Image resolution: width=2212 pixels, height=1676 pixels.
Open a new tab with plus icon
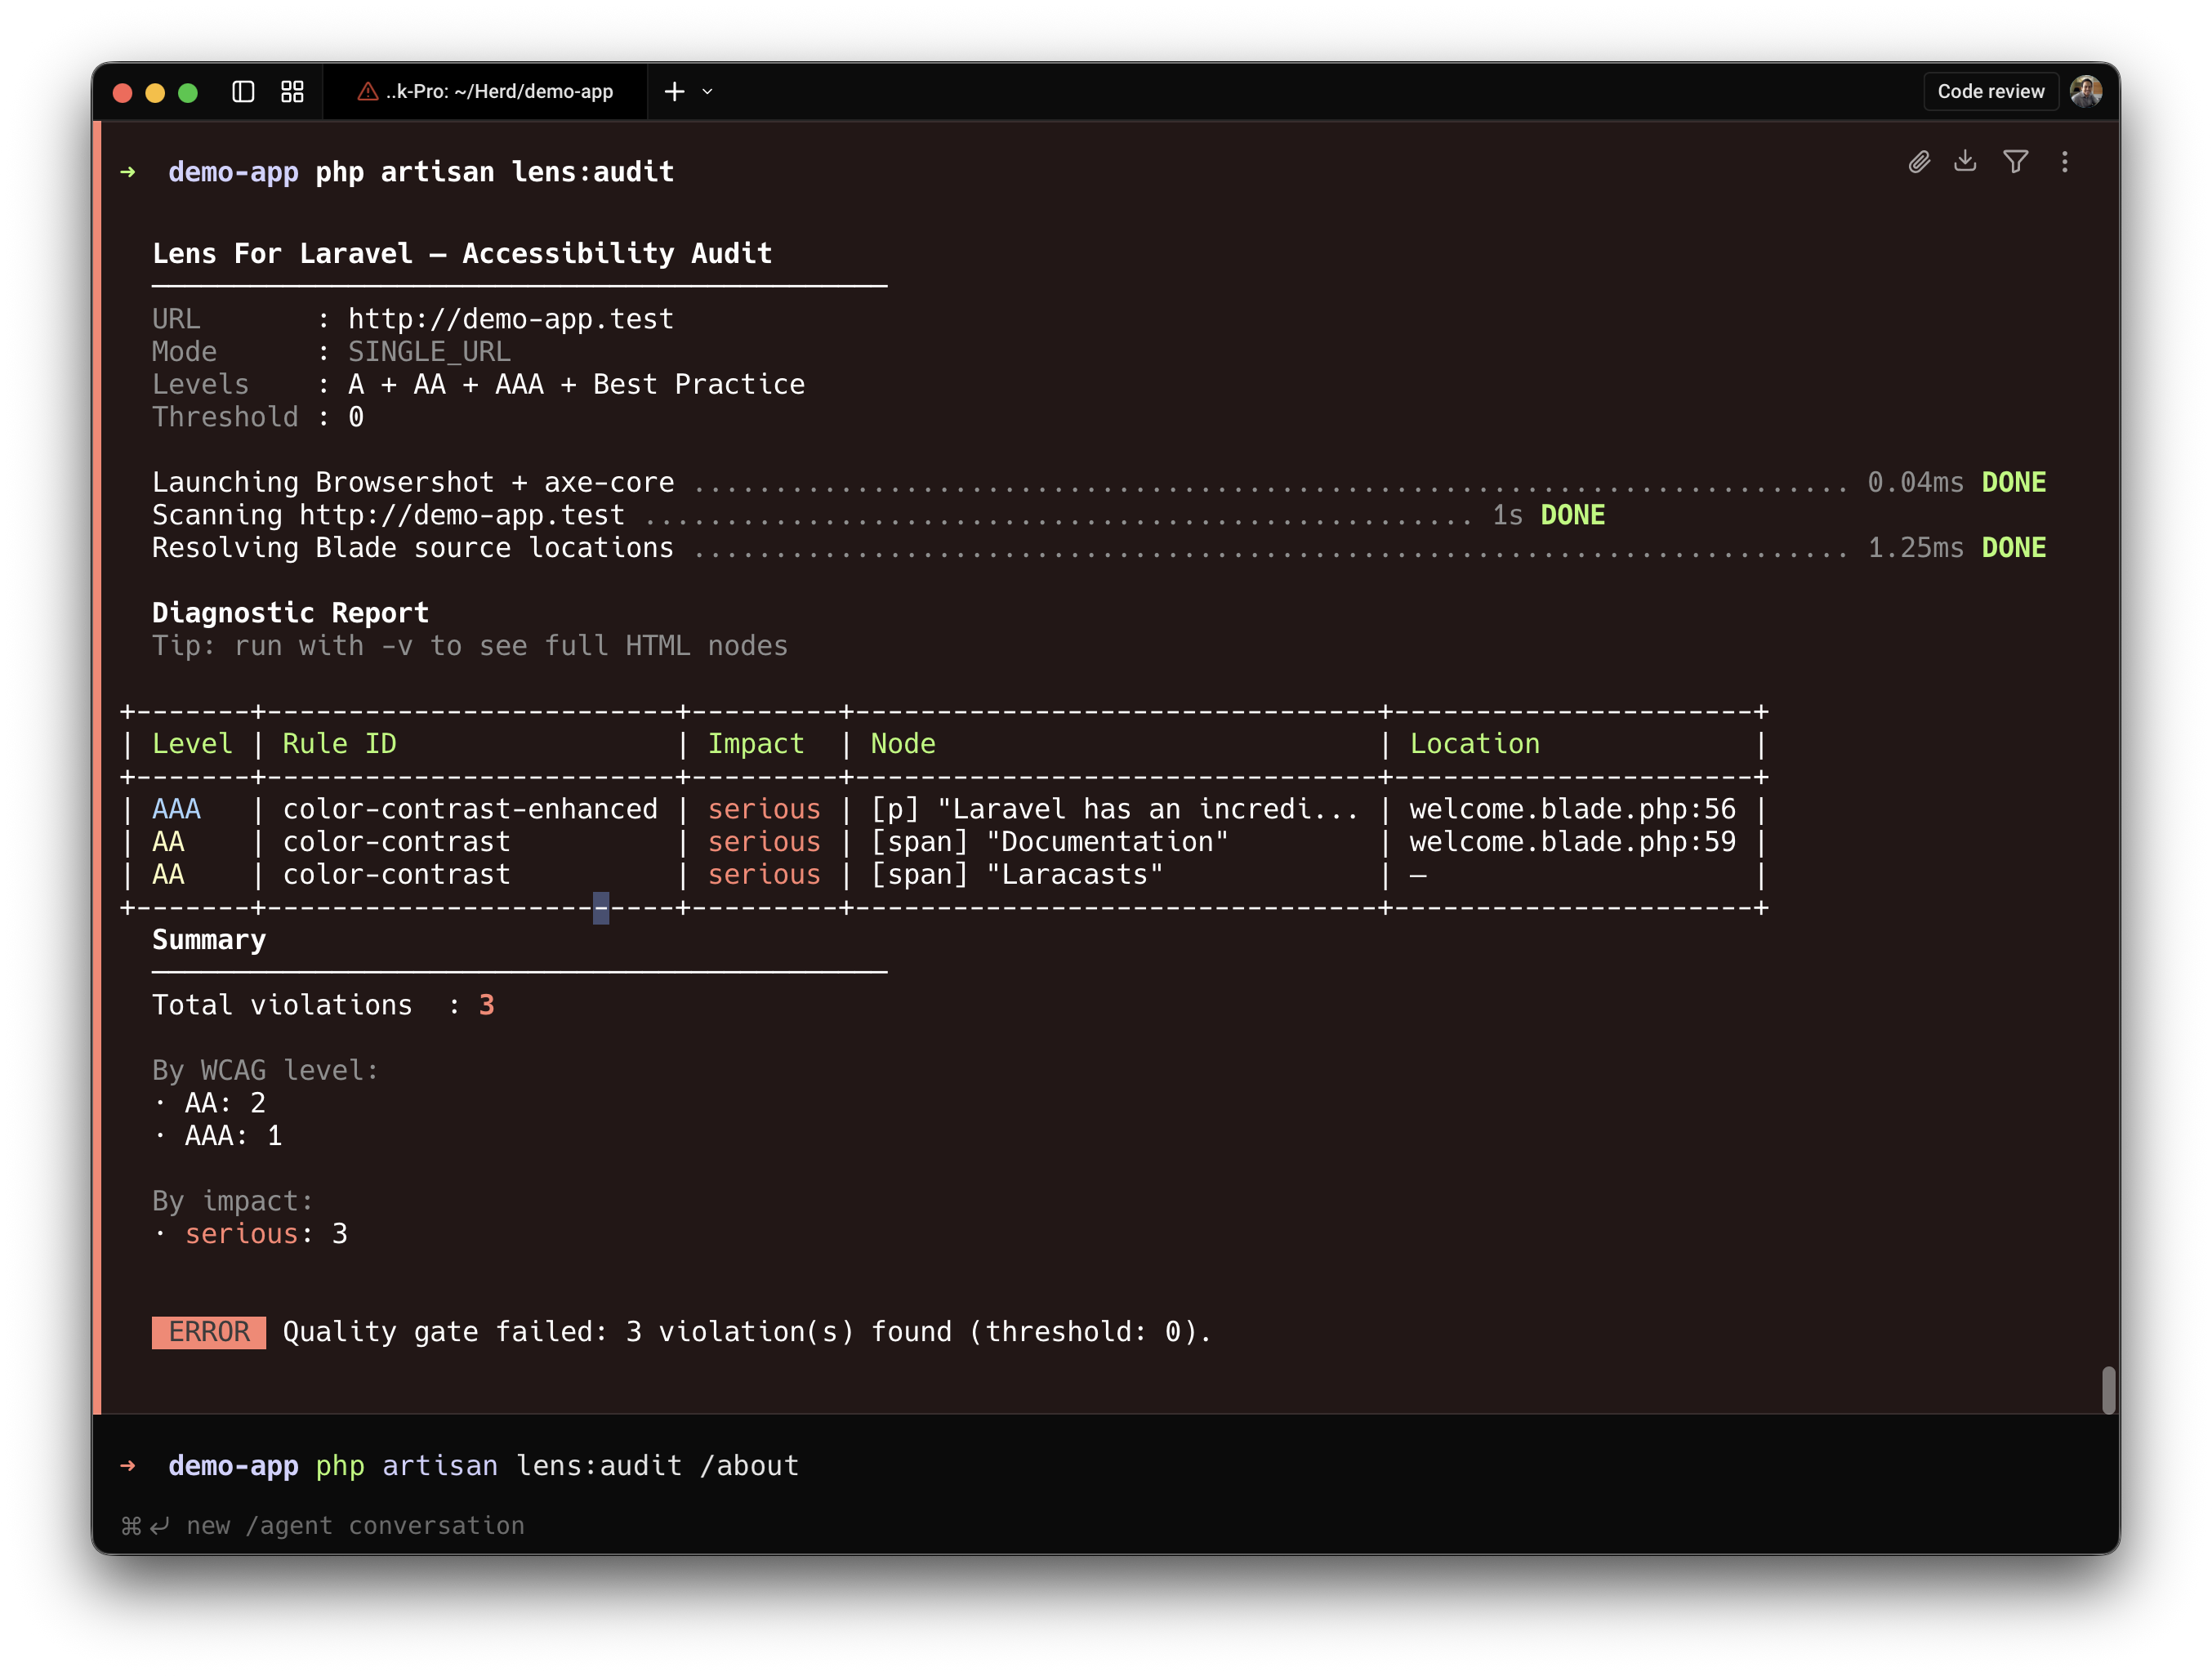tap(675, 92)
